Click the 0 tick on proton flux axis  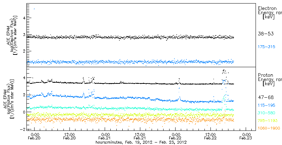(x=24, y=112)
